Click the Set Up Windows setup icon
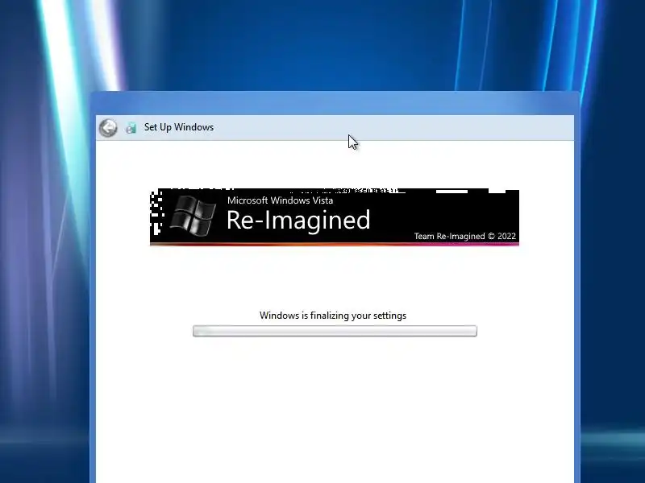This screenshot has width=645, height=483. point(131,128)
